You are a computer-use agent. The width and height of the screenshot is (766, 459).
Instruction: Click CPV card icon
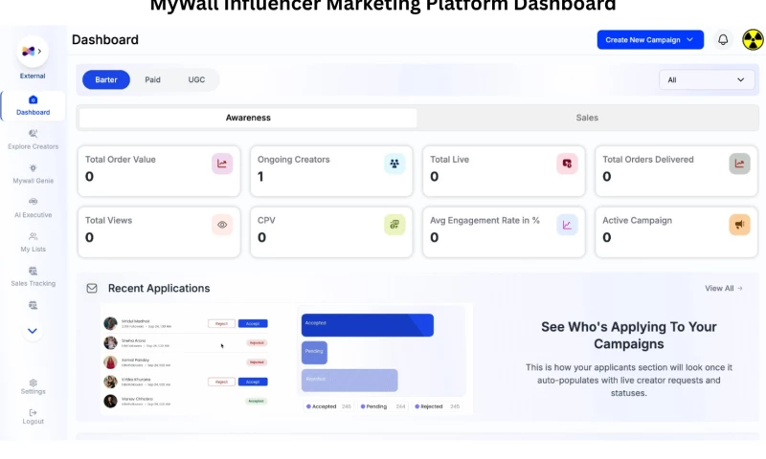click(x=394, y=225)
